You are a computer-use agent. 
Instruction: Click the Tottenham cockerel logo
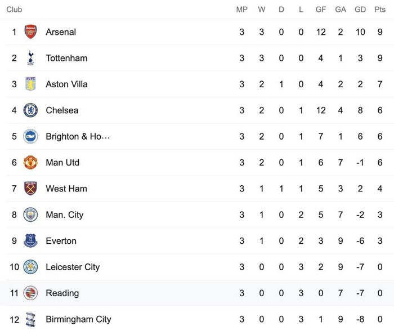click(x=30, y=58)
